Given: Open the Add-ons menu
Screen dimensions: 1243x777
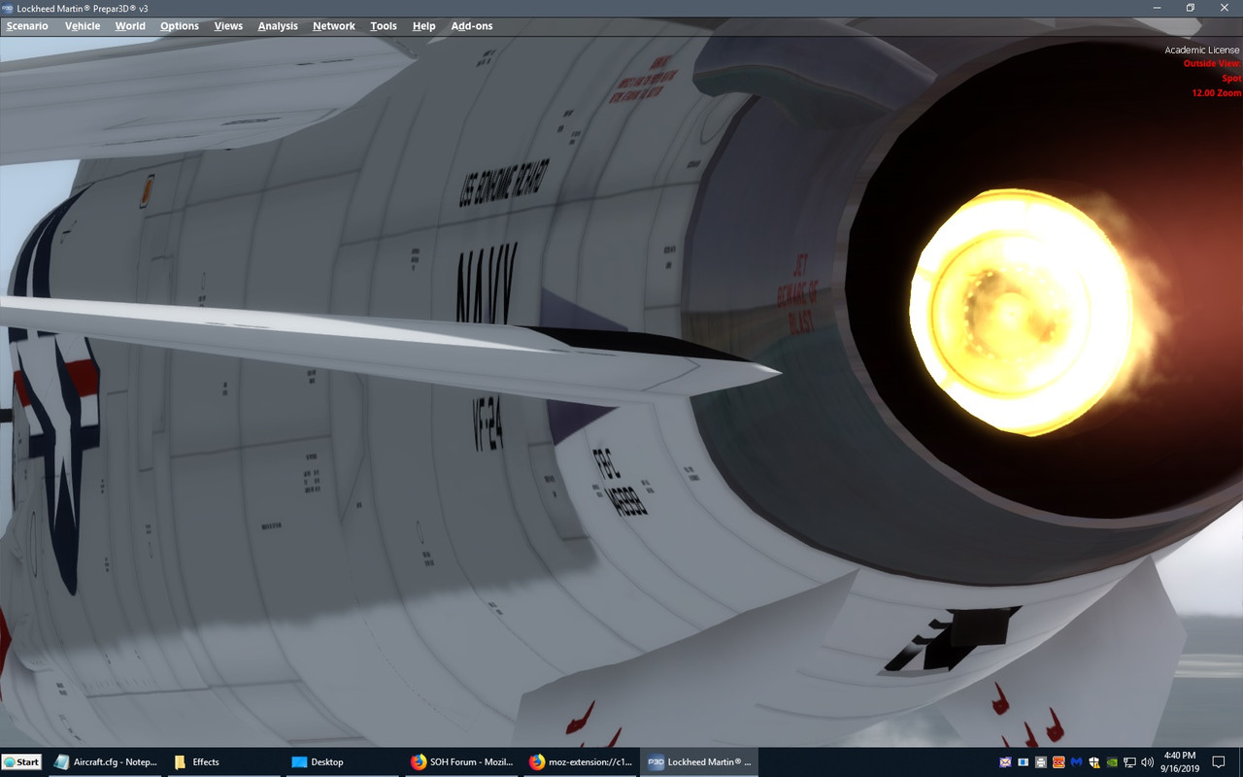Looking at the screenshot, I should tap(472, 26).
